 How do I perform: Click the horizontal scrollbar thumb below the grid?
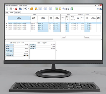(x=30, y=39)
